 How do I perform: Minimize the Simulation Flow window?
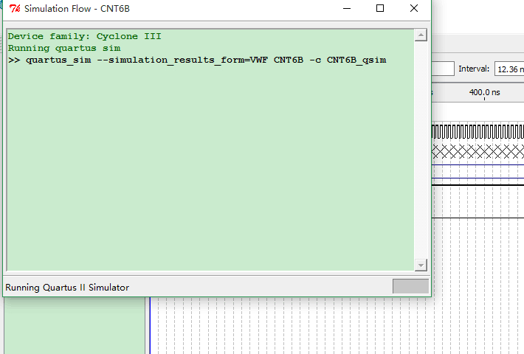(347, 8)
